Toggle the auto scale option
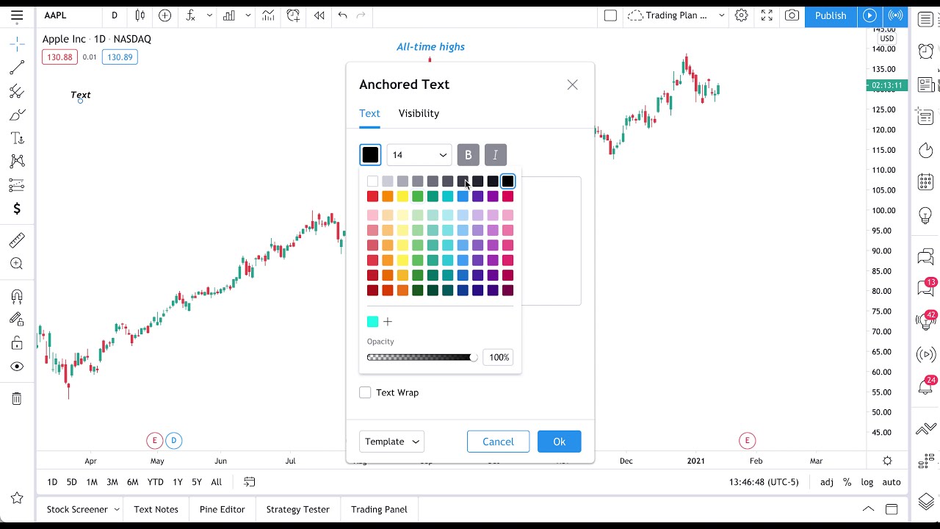 892,482
